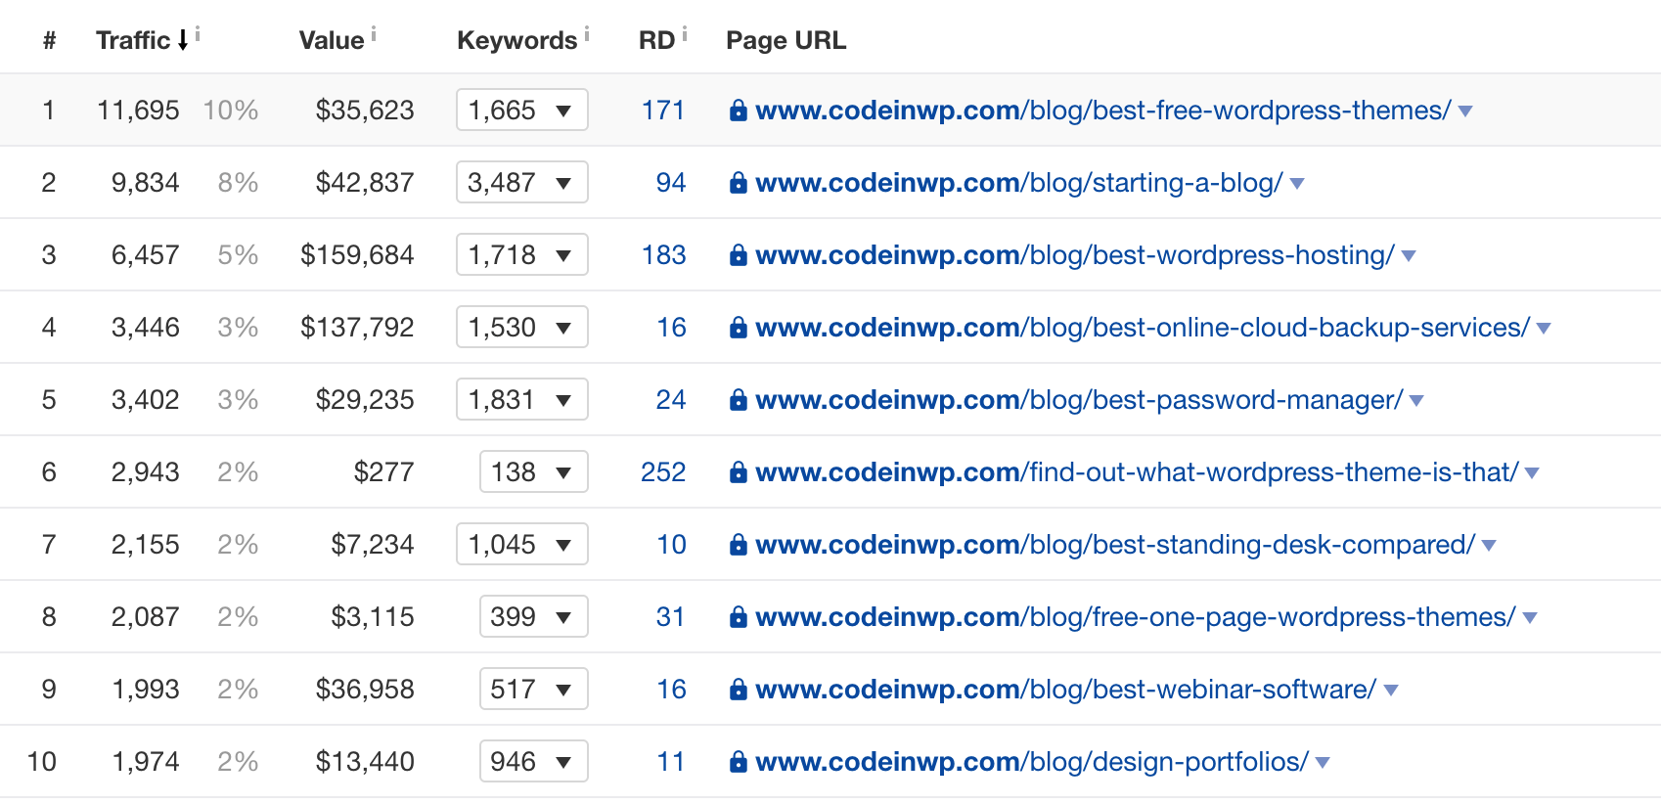Screen dimensions: 1661x804
Task: Show info icon next to Keywords
Action: point(587,34)
